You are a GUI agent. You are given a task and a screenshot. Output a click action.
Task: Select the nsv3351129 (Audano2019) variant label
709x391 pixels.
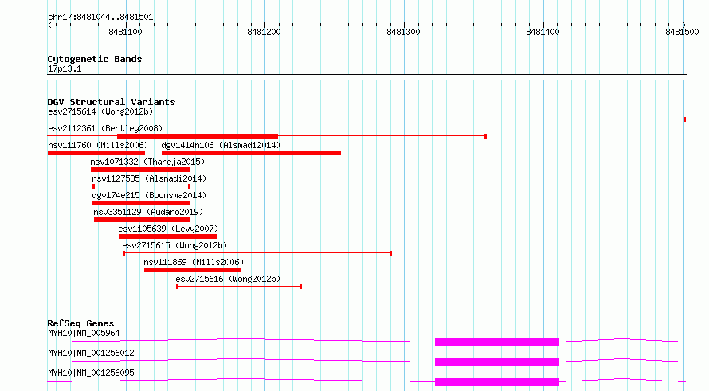tap(148, 212)
